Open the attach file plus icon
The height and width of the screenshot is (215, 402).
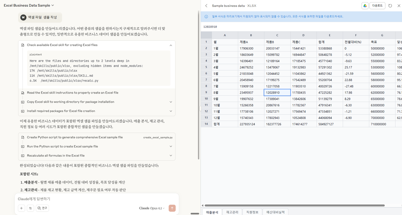tap(21, 208)
